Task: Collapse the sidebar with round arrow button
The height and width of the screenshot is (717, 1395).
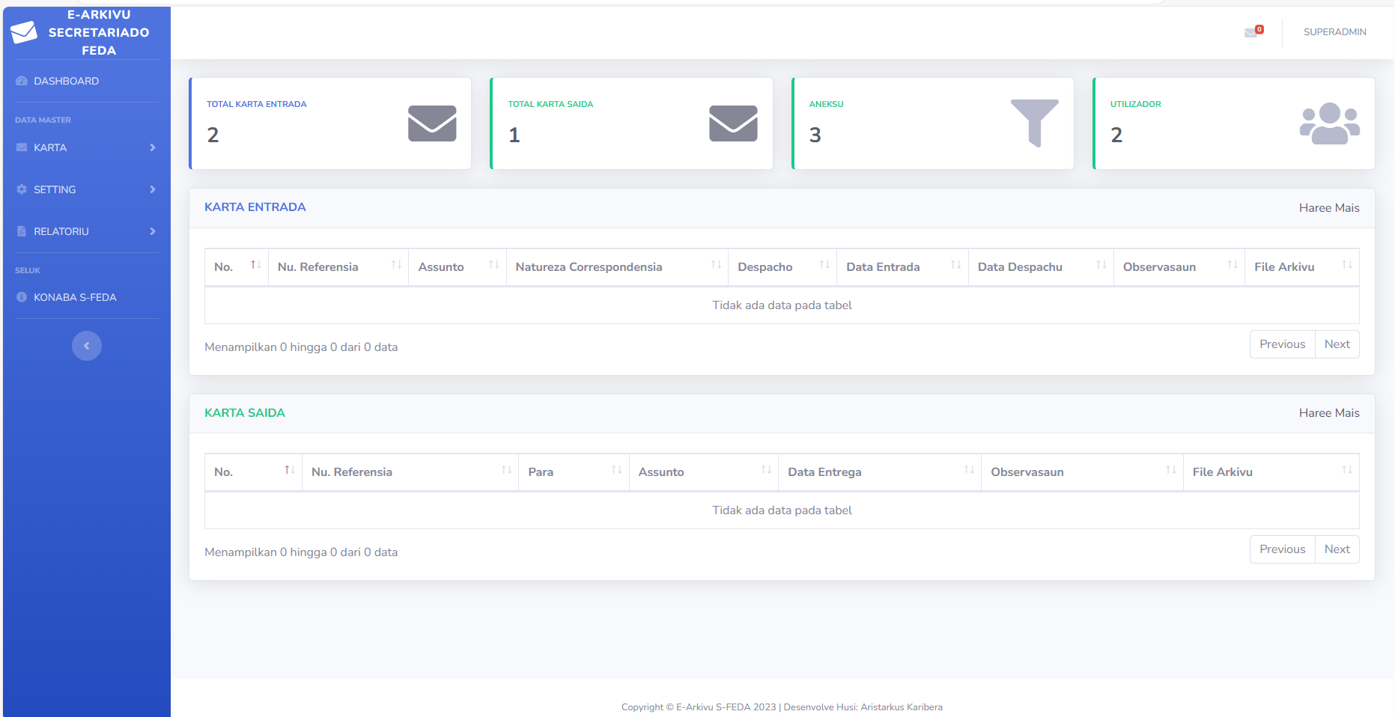Action: (87, 346)
